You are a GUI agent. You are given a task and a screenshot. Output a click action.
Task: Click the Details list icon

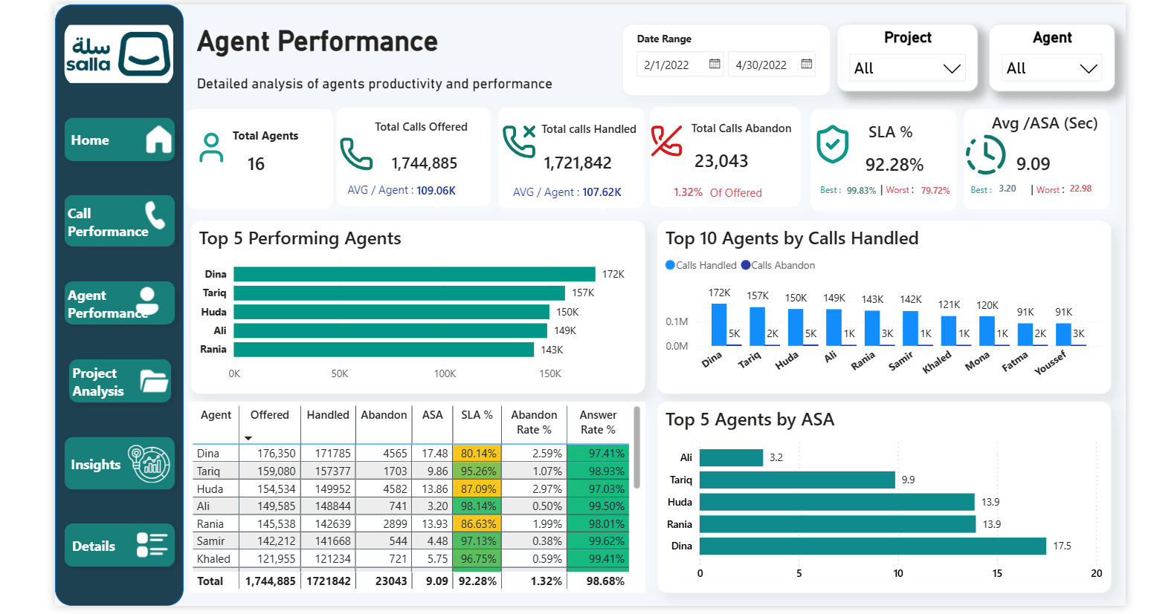152,545
